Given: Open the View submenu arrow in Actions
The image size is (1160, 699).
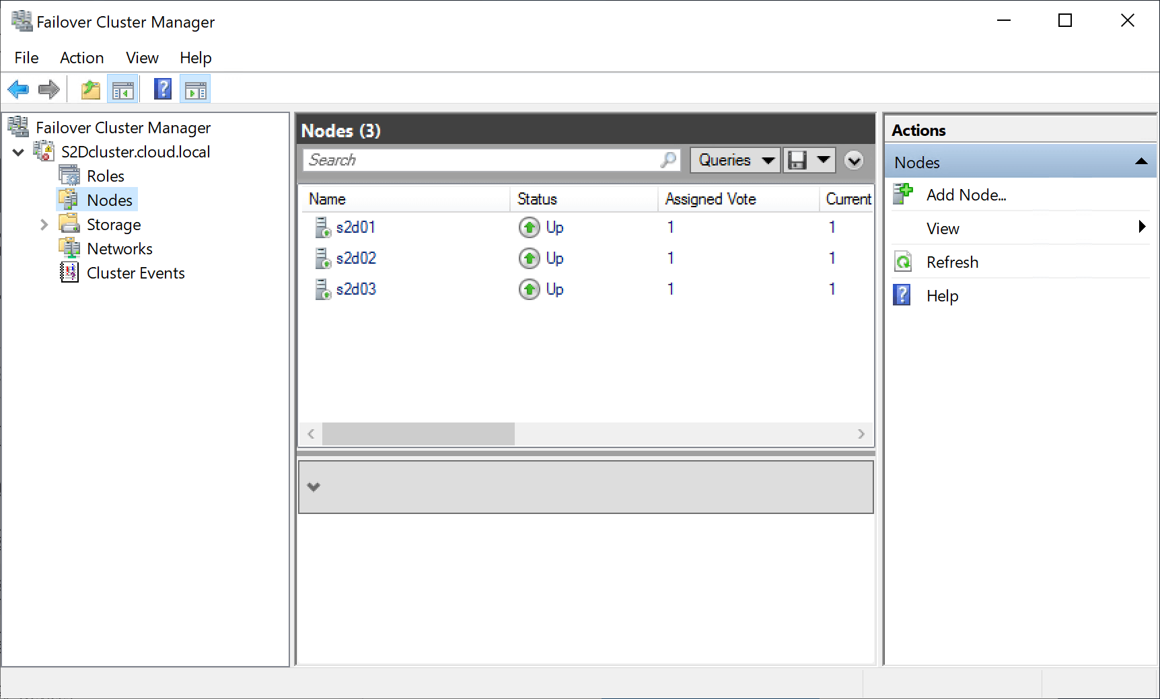Looking at the screenshot, I should (1142, 227).
